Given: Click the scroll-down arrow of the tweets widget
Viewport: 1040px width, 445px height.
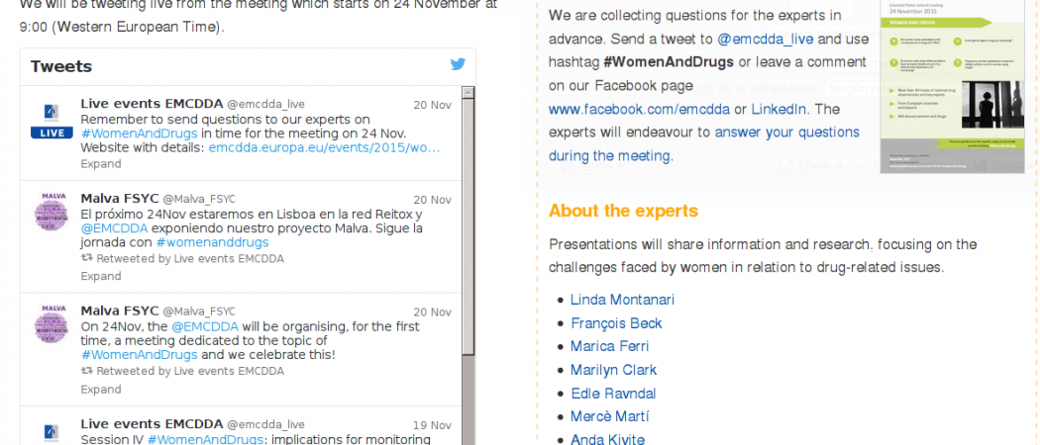Looking at the screenshot, I should pyautogui.click(x=468, y=438).
